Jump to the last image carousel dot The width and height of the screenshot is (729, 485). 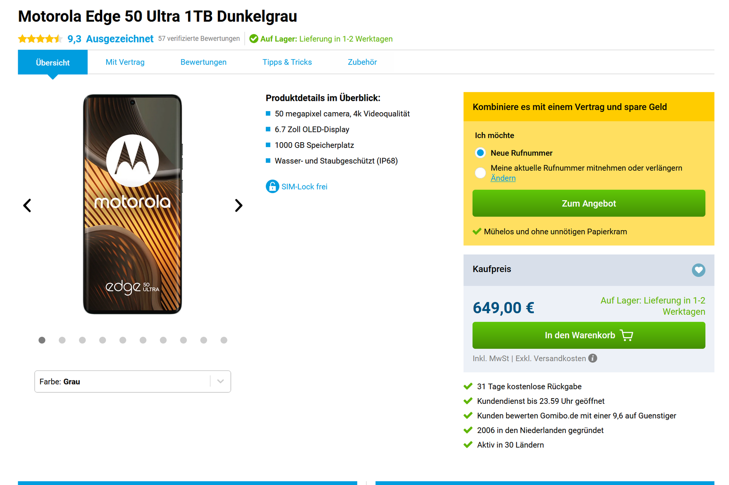click(224, 340)
